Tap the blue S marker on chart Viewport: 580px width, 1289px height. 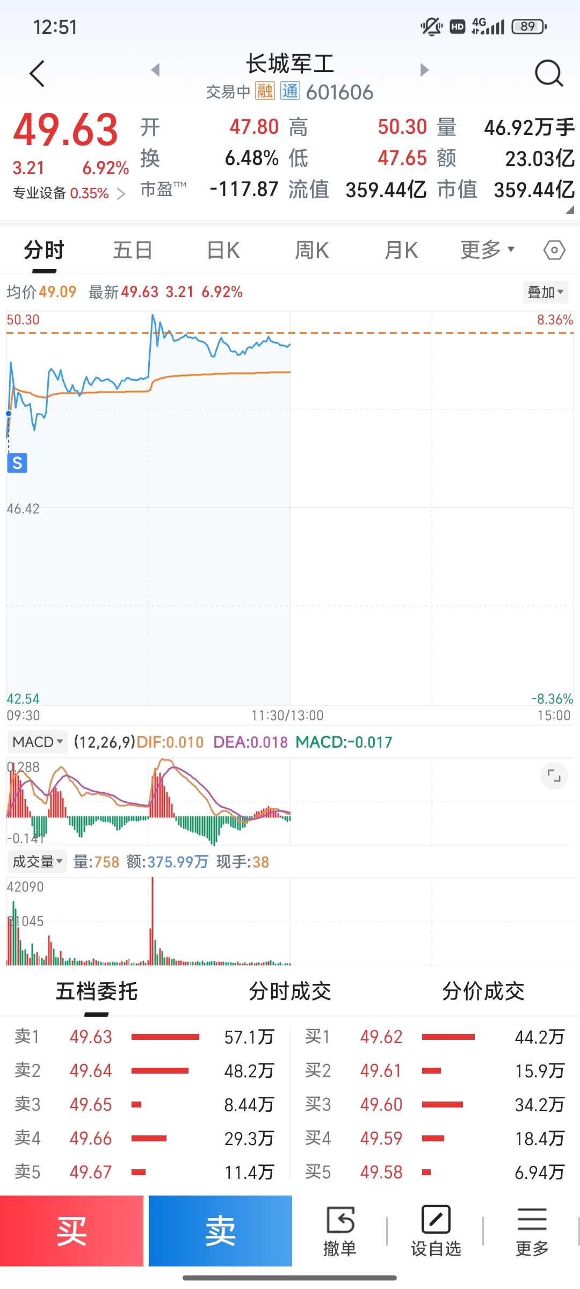pos(17,463)
